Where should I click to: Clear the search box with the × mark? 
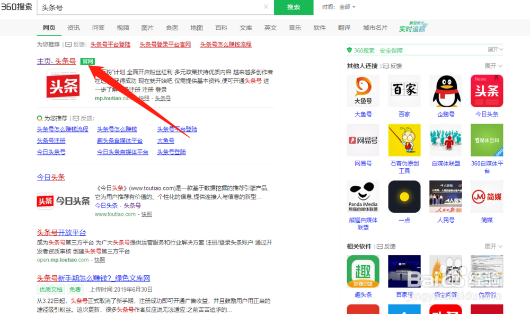[x=266, y=7]
